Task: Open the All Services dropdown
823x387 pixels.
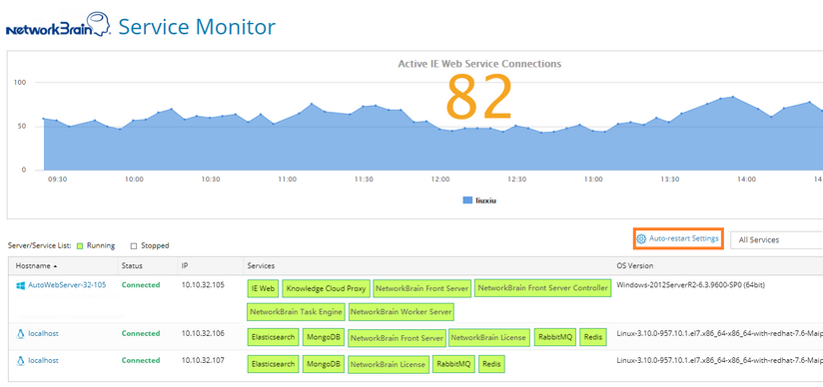Action: 777,240
